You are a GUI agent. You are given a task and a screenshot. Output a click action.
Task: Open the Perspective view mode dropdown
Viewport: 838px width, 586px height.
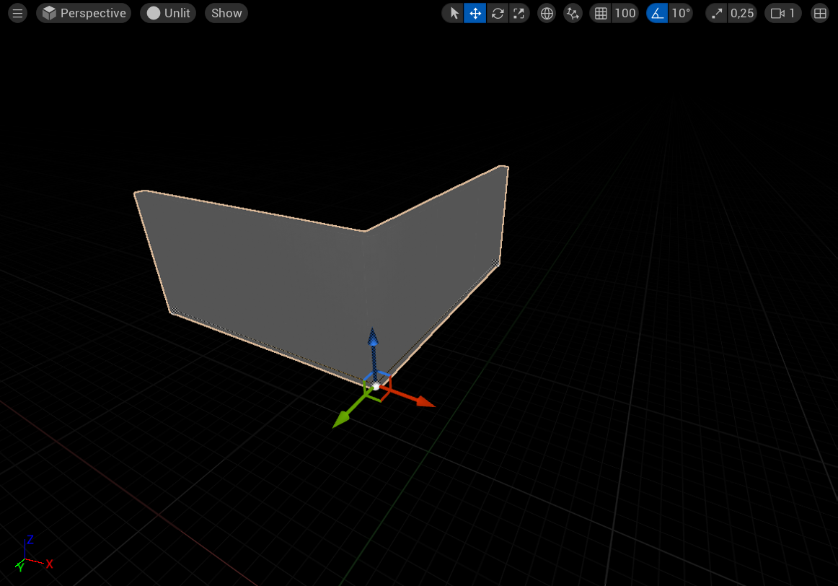coord(84,13)
